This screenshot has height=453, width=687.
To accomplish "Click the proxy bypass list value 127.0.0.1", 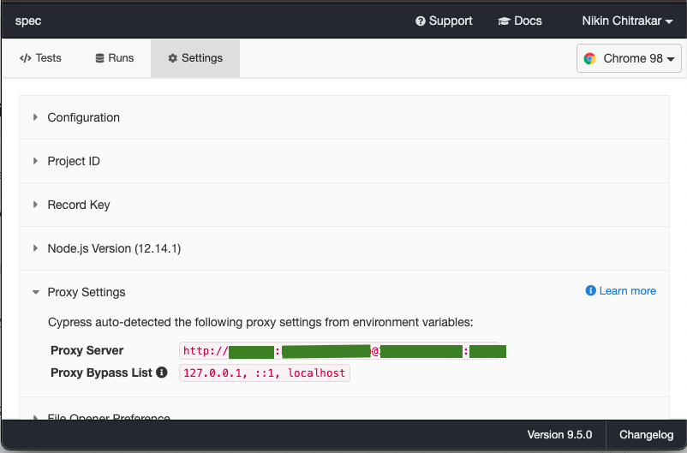I will coord(264,373).
